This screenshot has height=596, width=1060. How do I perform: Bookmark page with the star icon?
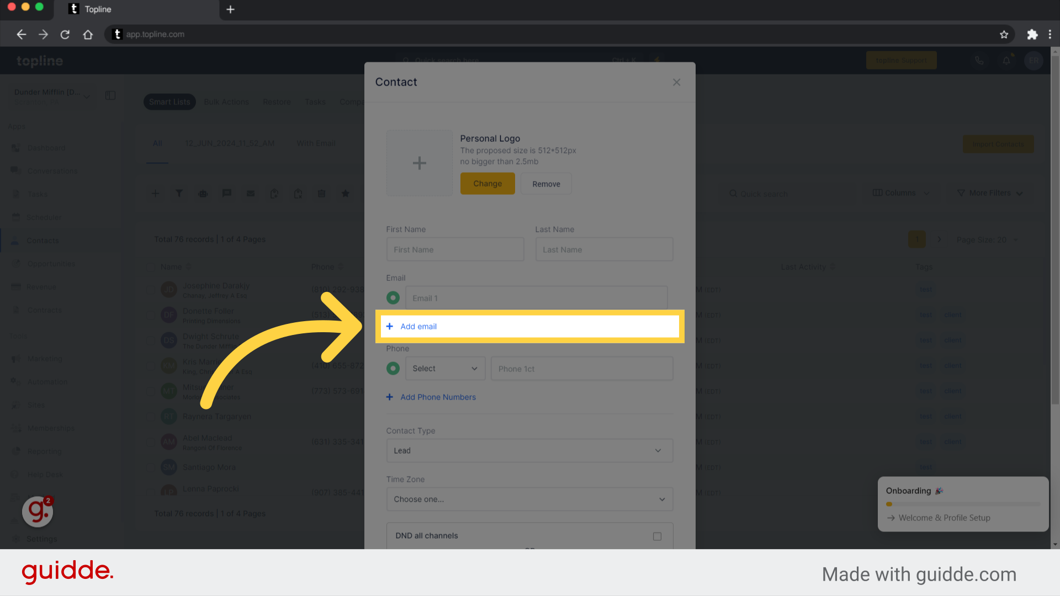(x=1004, y=34)
